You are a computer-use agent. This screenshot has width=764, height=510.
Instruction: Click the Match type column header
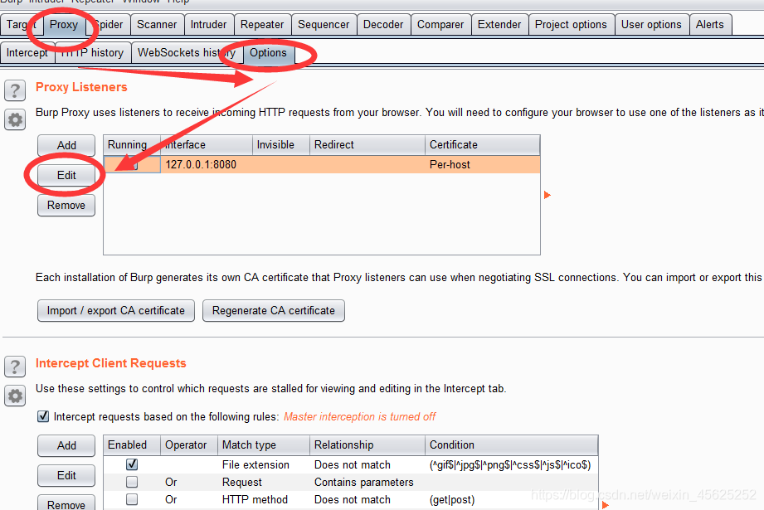point(264,444)
